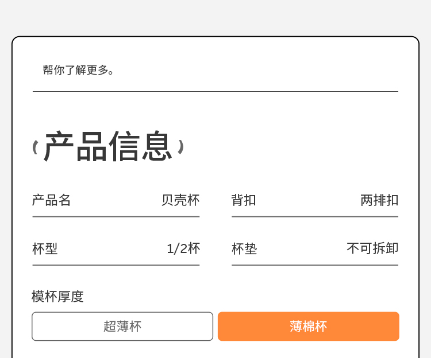The width and height of the screenshot is (431, 358).
Task: Click the 产品名 label
Action: pos(52,200)
